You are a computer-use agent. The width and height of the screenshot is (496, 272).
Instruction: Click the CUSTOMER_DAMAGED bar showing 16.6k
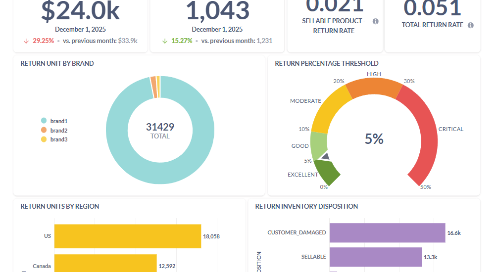(x=387, y=232)
